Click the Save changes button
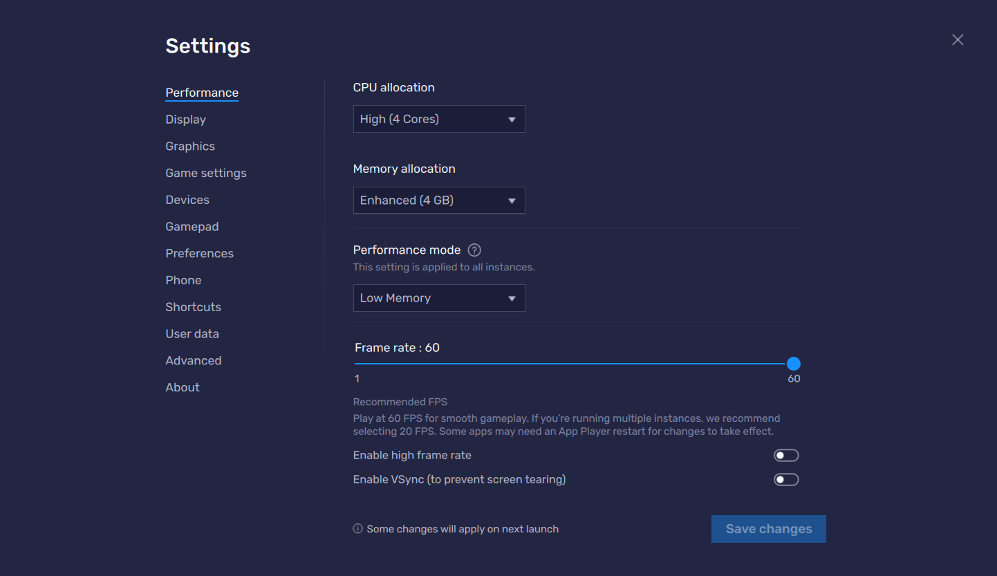The height and width of the screenshot is (576, 997). pyautogui.click(x=769, y=529)
